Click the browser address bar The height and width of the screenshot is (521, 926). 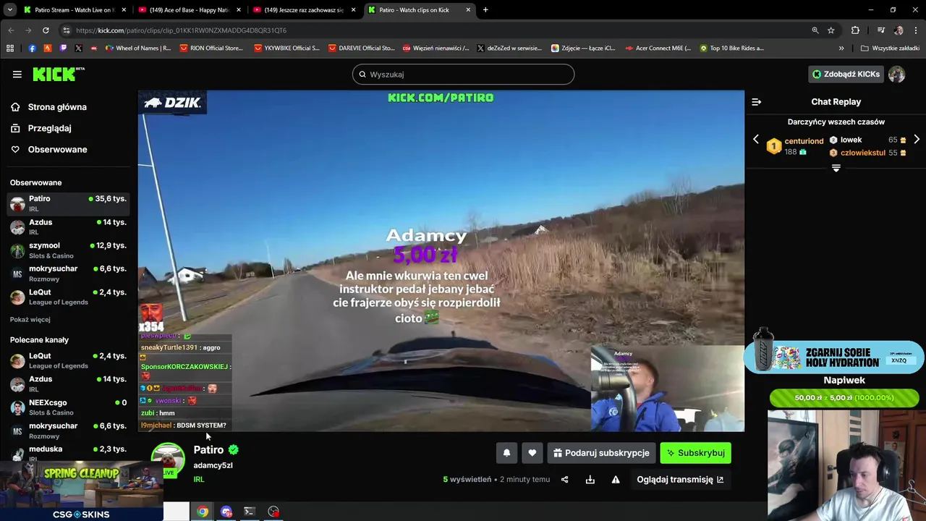click(434, 30)
